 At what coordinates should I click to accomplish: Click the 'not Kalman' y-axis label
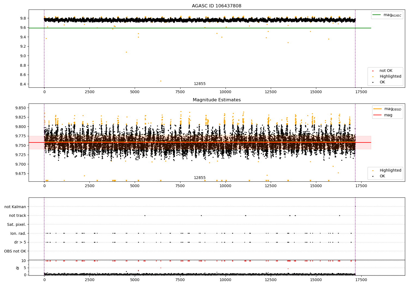[x=15, y=207]
